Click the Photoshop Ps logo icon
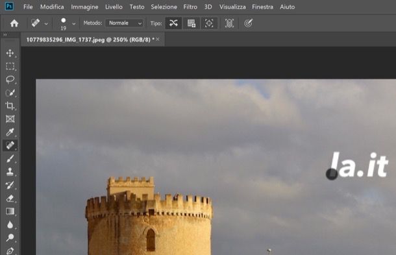The width and height of the screenshot is (396, 255). pos(9,6)
